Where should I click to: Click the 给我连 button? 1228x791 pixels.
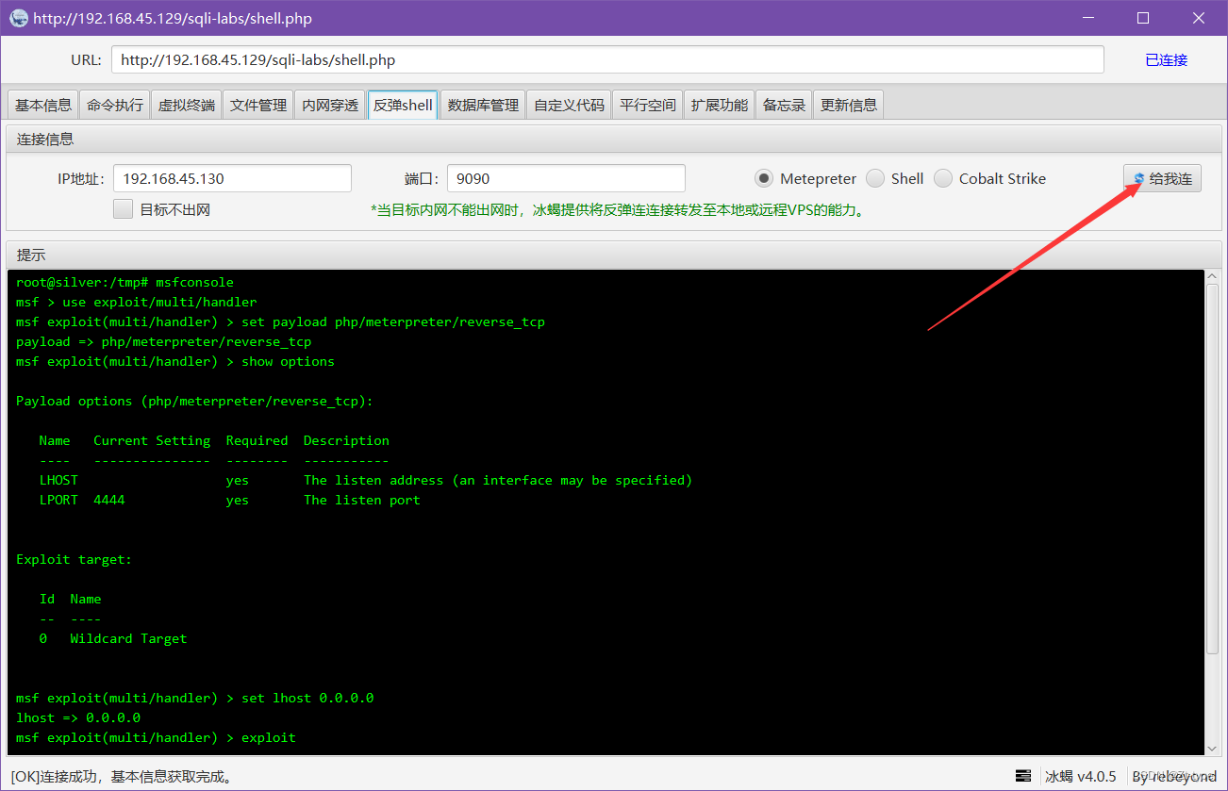[x=1162, y=178]
